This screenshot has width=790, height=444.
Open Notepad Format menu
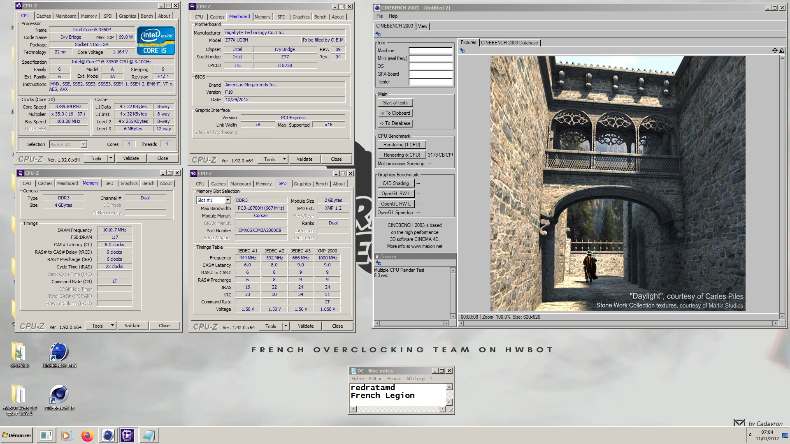pos(394,379)
